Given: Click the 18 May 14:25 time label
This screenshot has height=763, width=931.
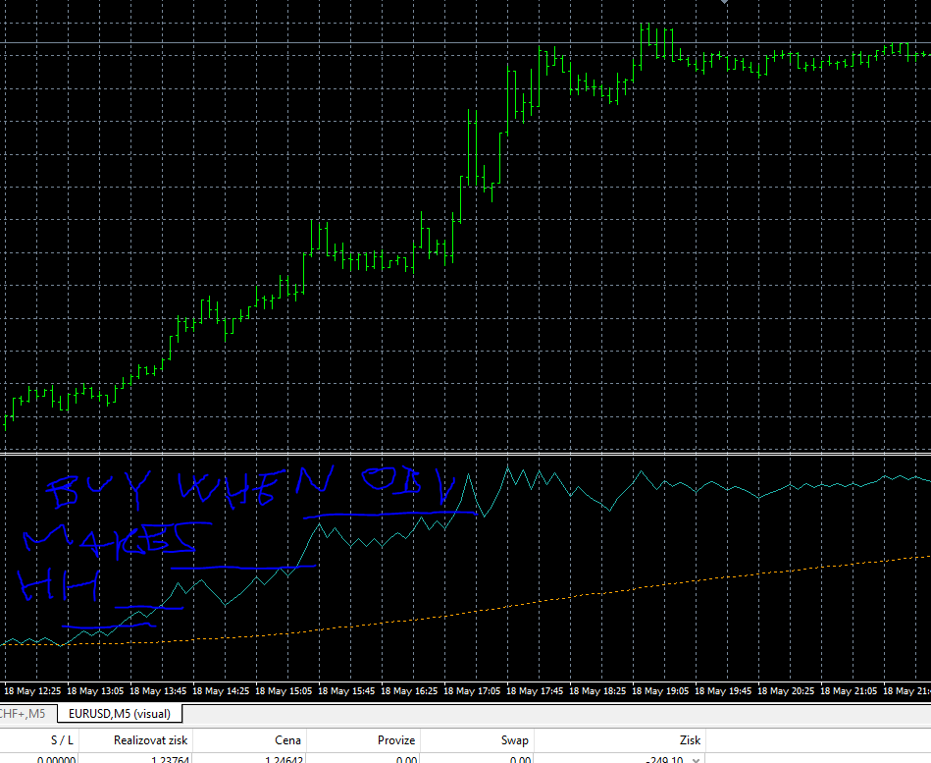Looking at the screenshot, I should 221,691.
